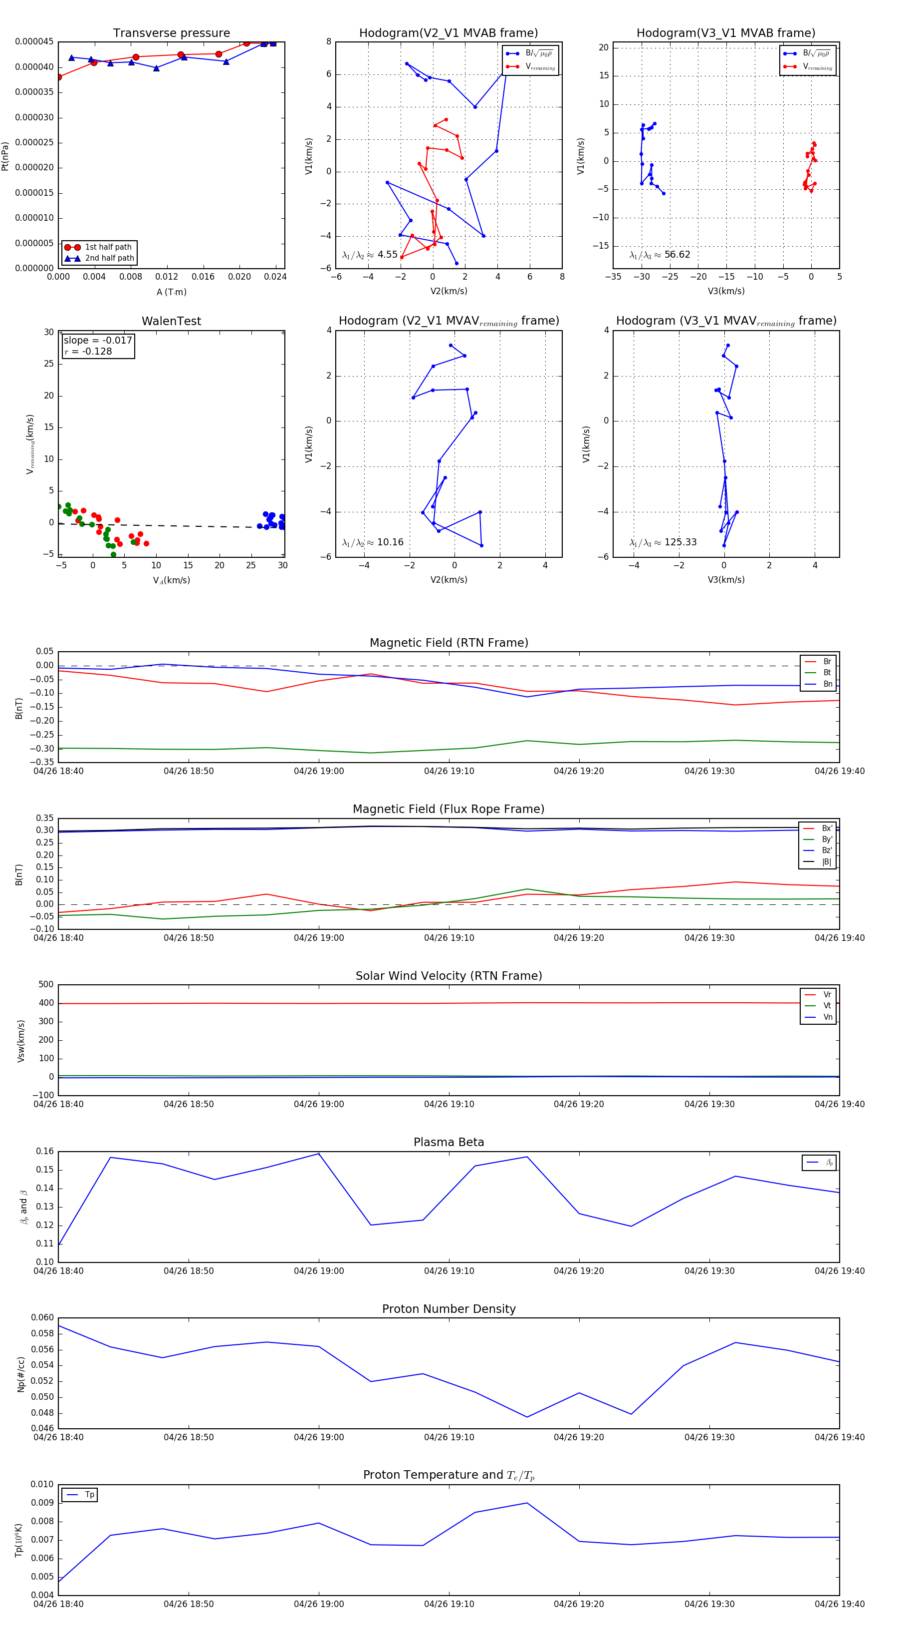Select the "By'" legend entry
Screen dimensions: 898x1648
[x=818, y=839]
